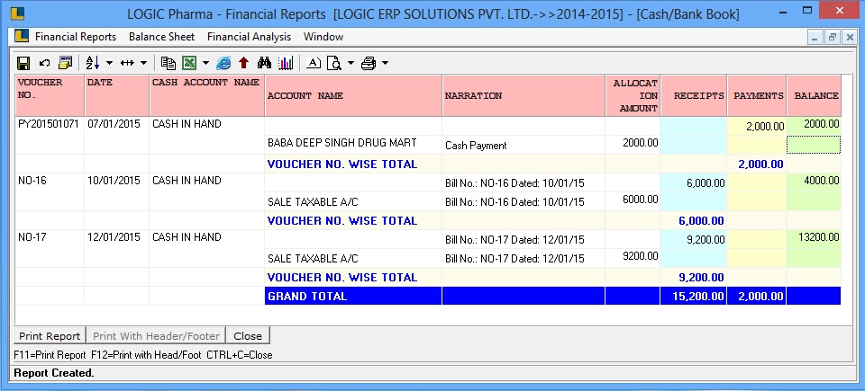Select allocation amount 2000.00 cell

[633, 145]
